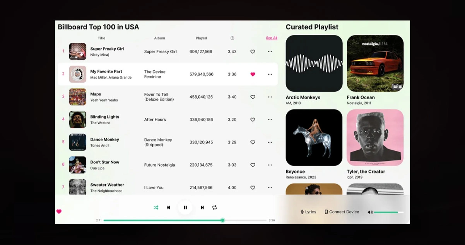Click the Played column header

201,38
